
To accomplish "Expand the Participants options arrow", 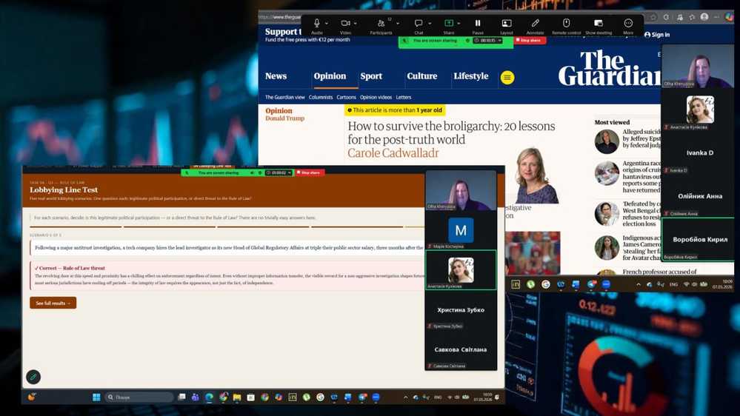I will click(397, 23).
